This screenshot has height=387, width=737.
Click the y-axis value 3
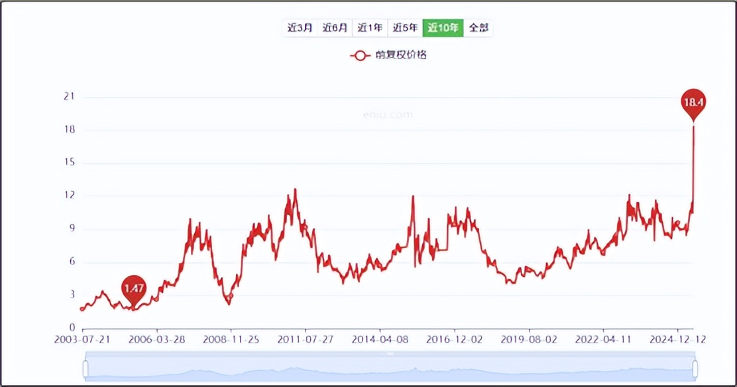coord(72,294)
